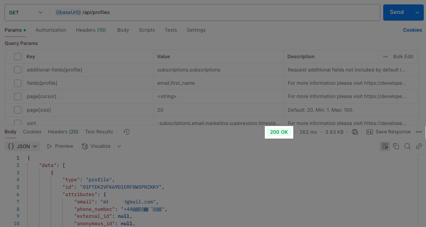The width and height of the screenshot is (426, 227).
Task: Open the Send button dropdown arrow
Action: [x=418, y=12]
